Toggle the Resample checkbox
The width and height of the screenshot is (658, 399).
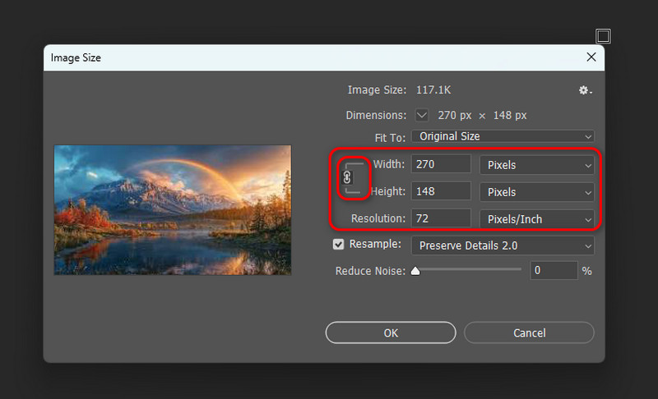pyautogui.click(x=338, y=245)
